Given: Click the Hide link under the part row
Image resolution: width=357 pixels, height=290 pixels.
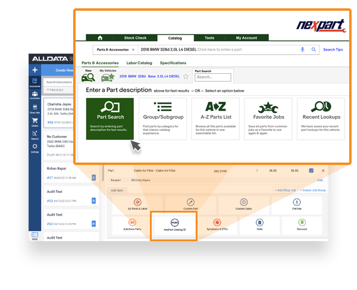Looking at the screenshot, I should tap(320, 180).
